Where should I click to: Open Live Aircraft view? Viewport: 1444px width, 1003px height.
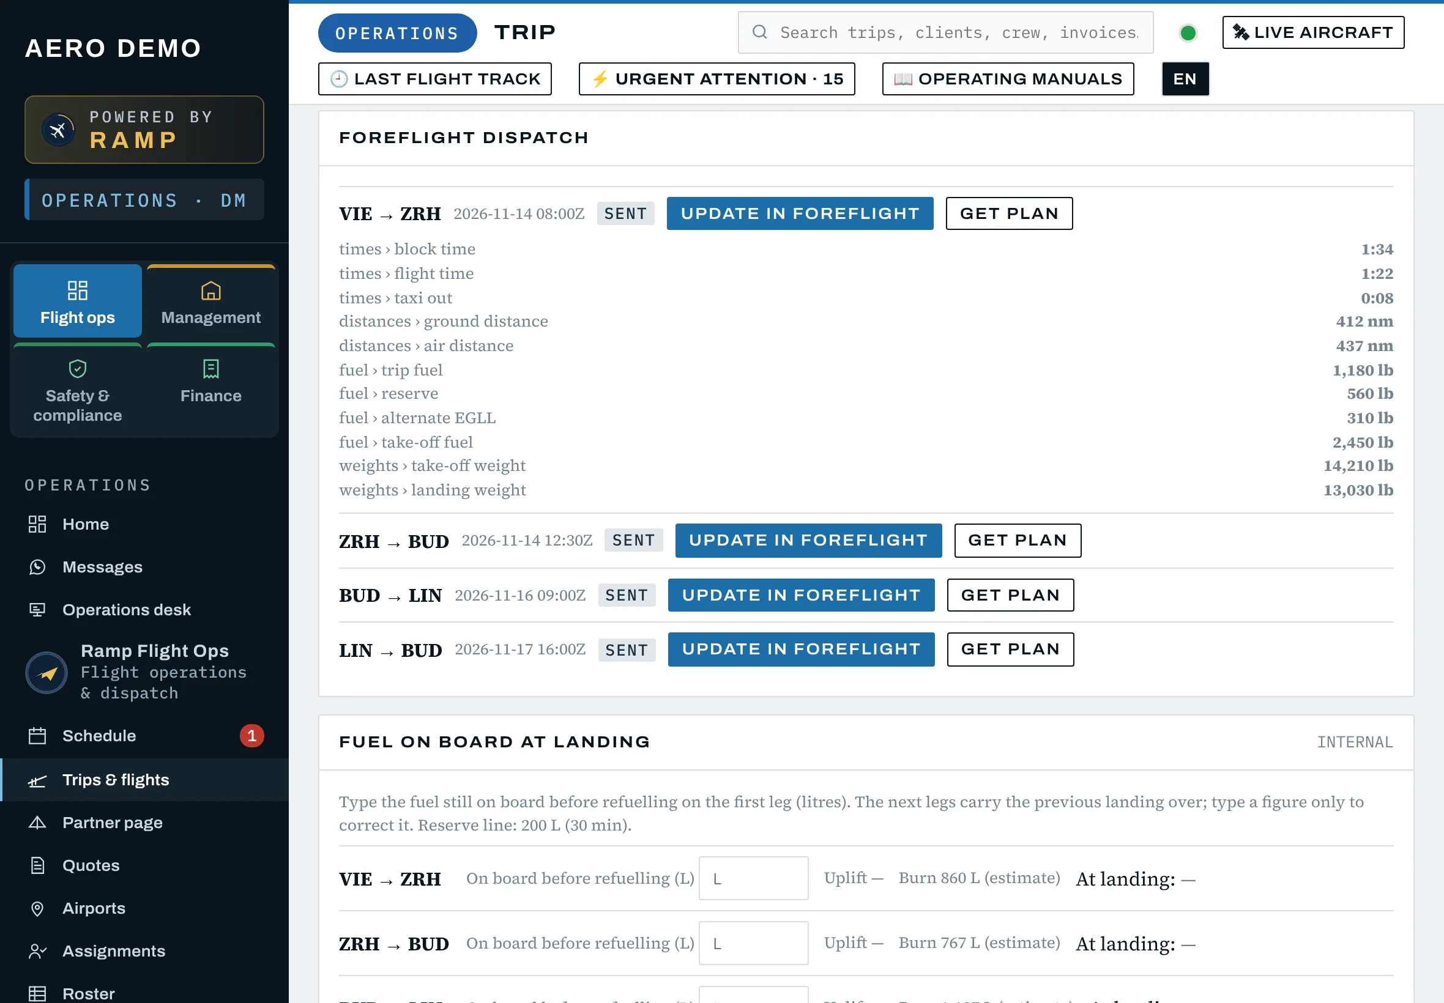click(x=1312, y=32)
